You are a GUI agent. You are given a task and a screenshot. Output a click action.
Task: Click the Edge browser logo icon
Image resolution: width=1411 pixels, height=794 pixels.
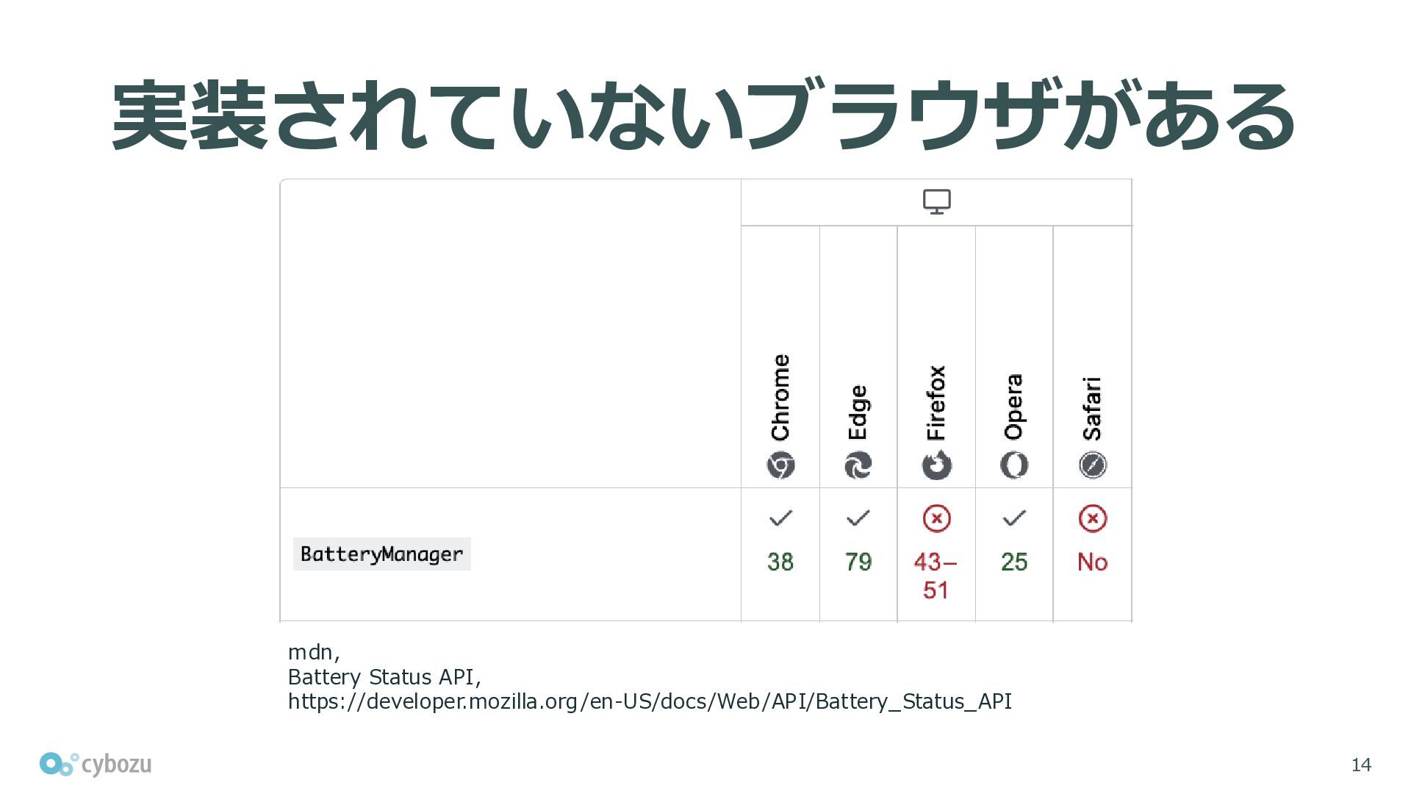click(858, 465)
